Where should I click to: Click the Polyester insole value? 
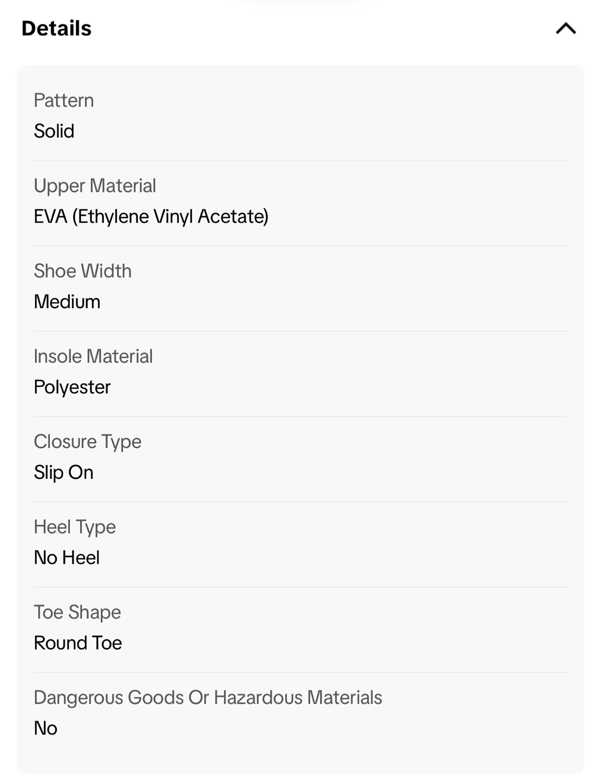(72, 387)
